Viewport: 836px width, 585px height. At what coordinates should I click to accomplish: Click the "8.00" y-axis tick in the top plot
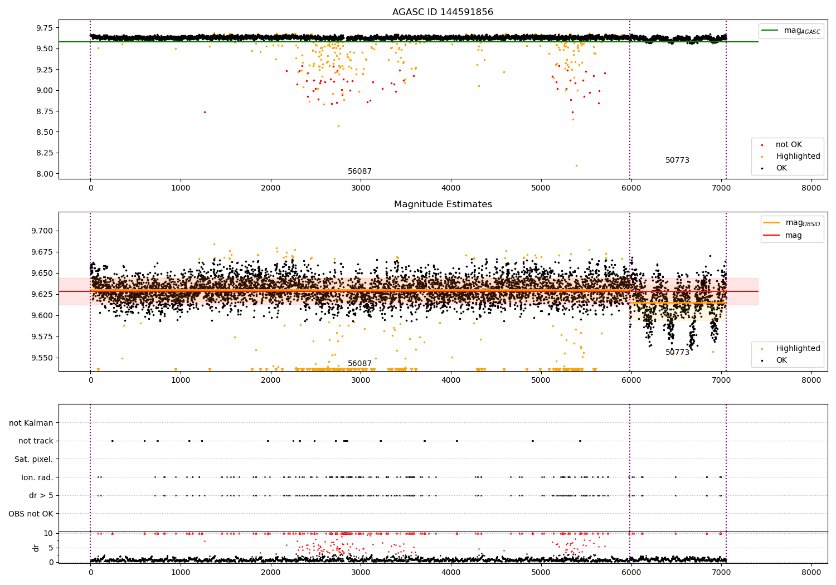(45, 174)
